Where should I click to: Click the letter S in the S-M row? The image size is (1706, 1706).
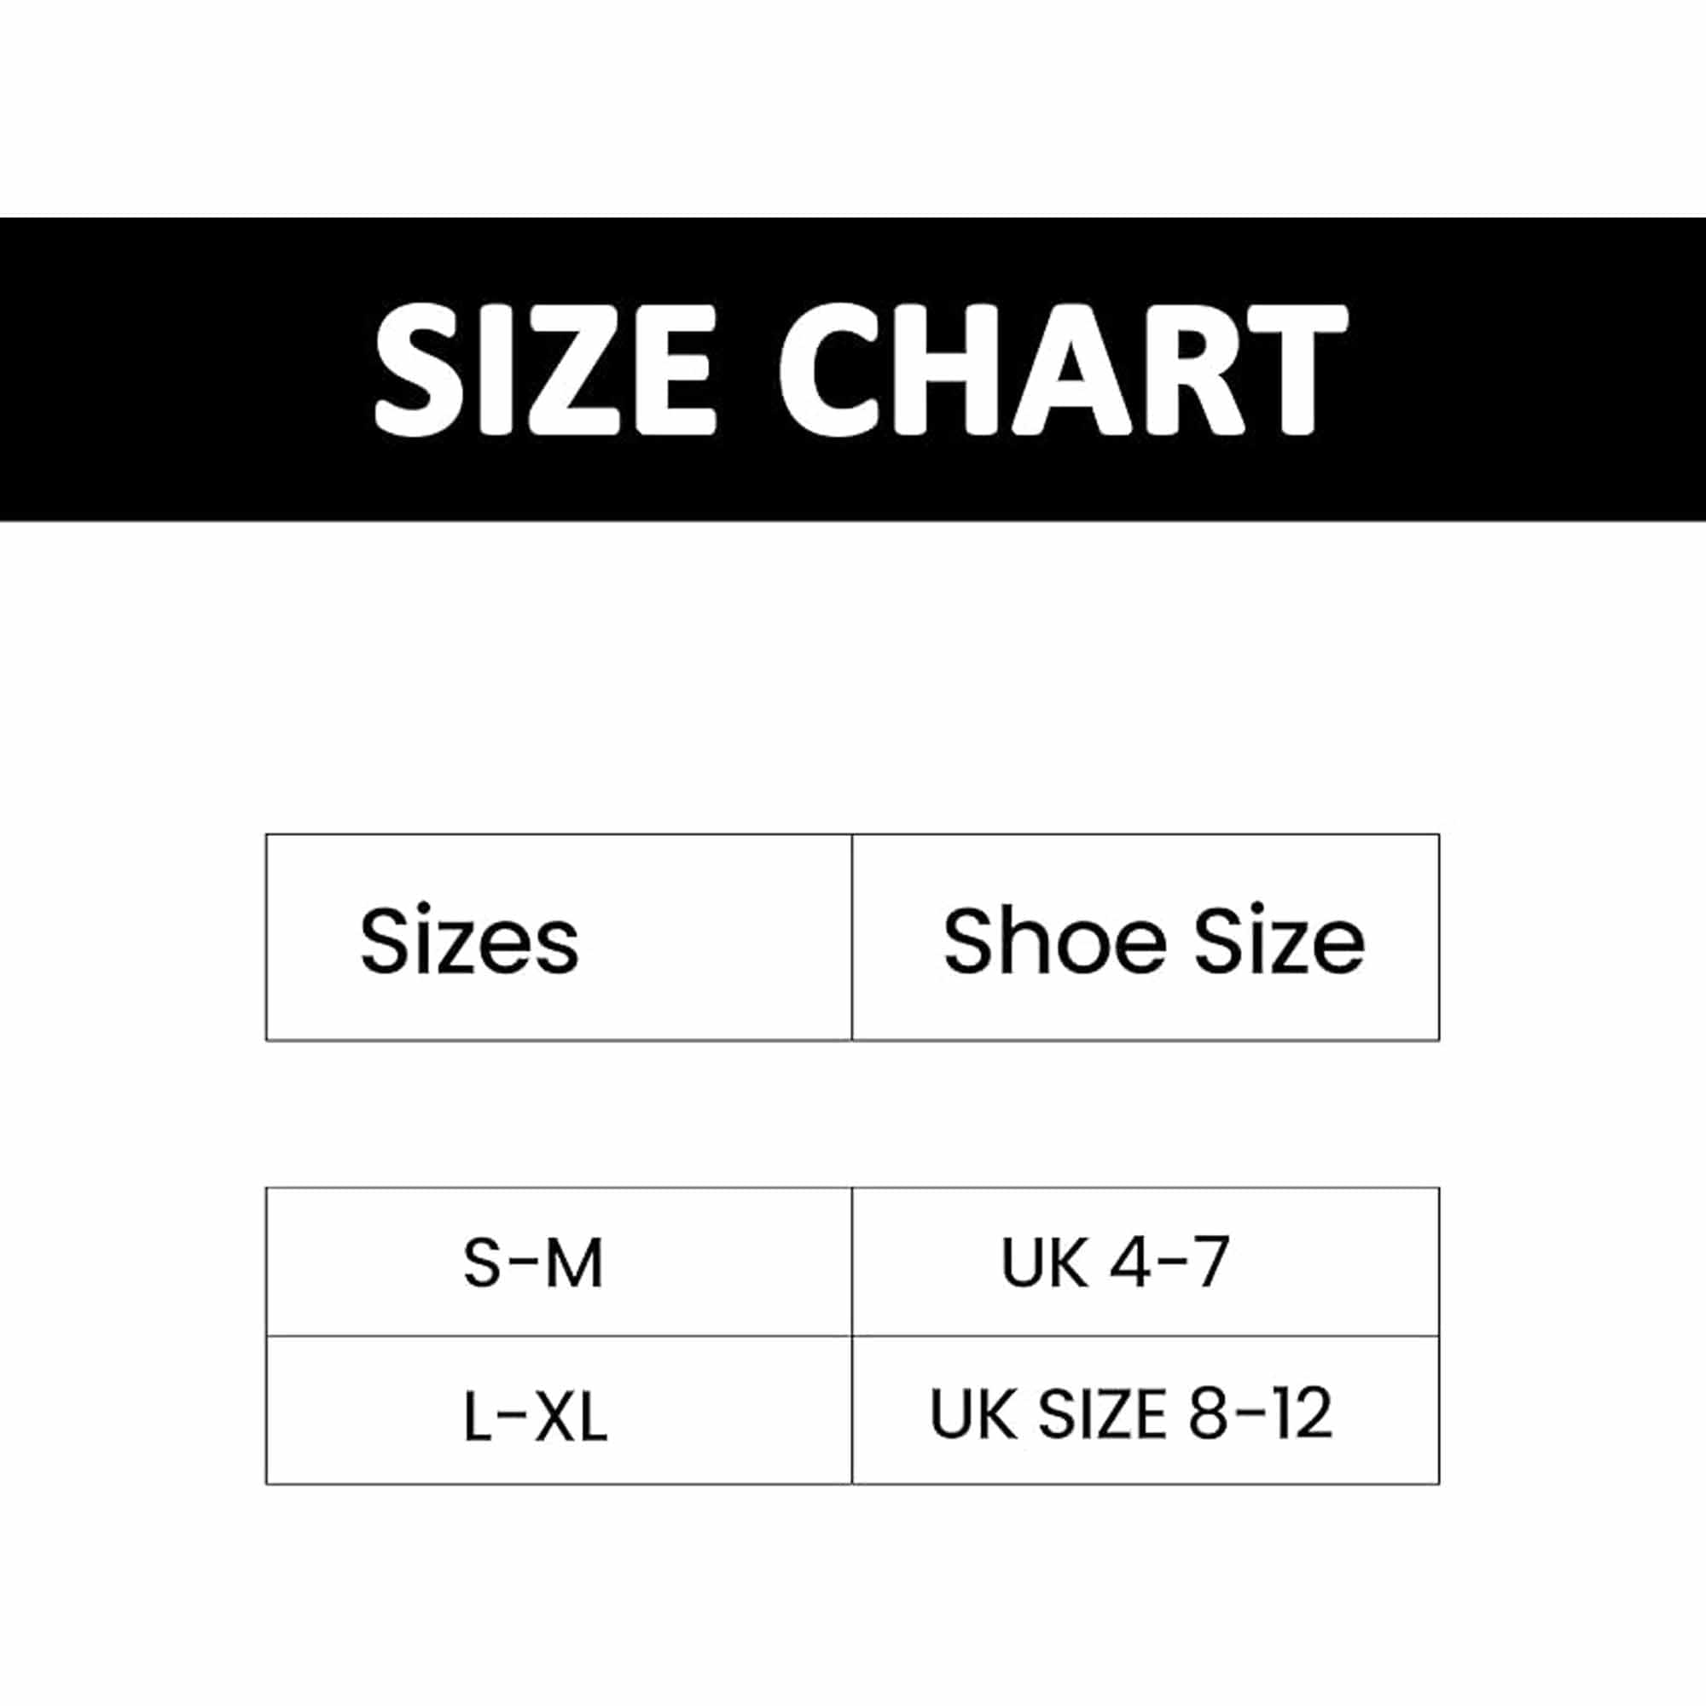(482, 1262)
